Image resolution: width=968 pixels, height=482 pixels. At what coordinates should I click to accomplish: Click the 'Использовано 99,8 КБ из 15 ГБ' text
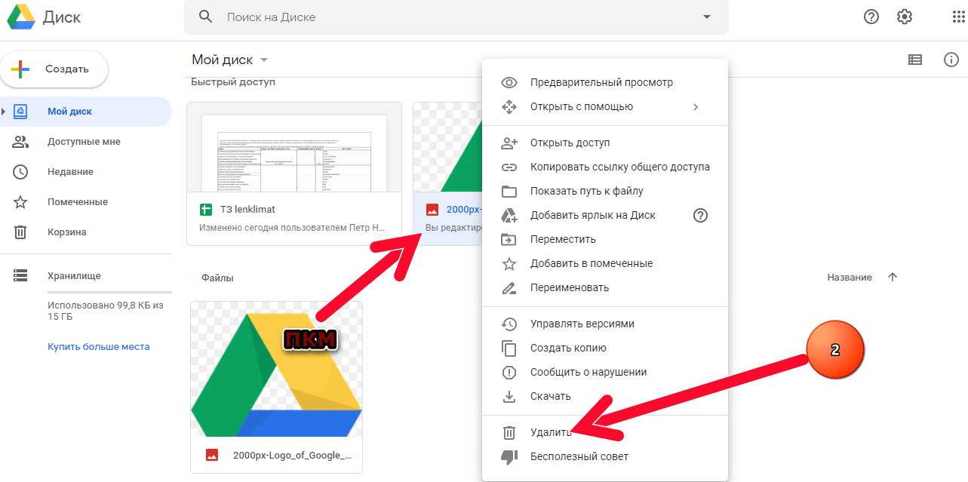[106, 311]
